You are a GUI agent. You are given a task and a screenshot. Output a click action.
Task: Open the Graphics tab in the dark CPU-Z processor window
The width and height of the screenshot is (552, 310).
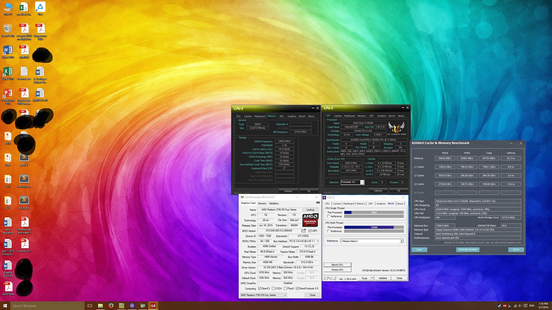[382, 116]
